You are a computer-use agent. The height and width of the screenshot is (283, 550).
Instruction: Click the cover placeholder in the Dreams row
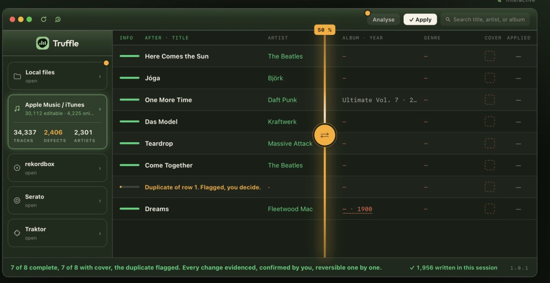(x=489, y=209)
